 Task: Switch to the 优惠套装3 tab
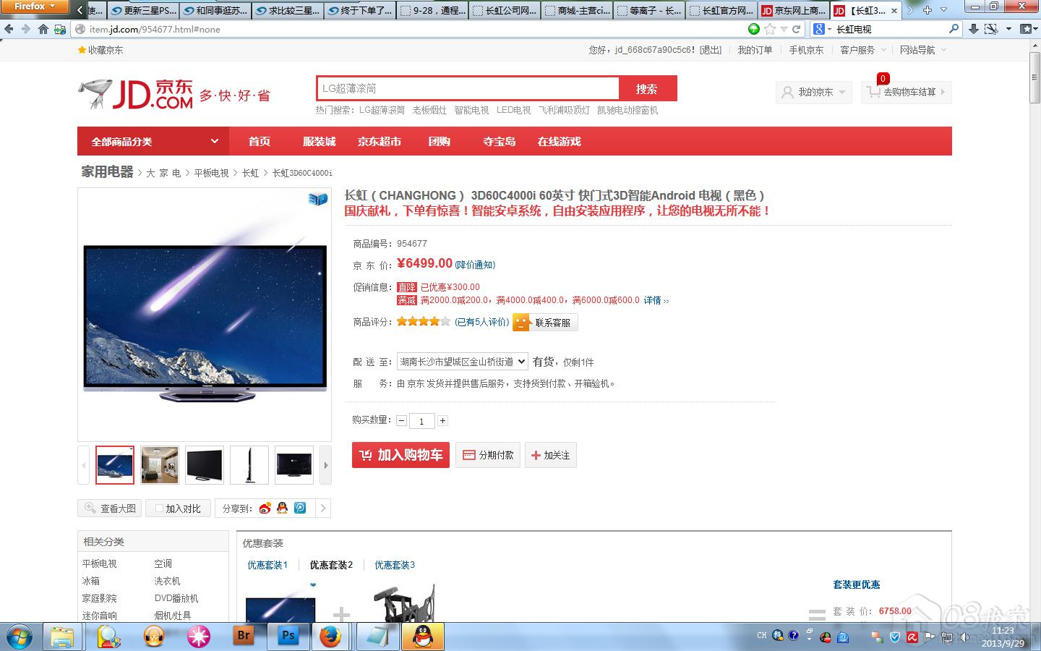(394, 565)
